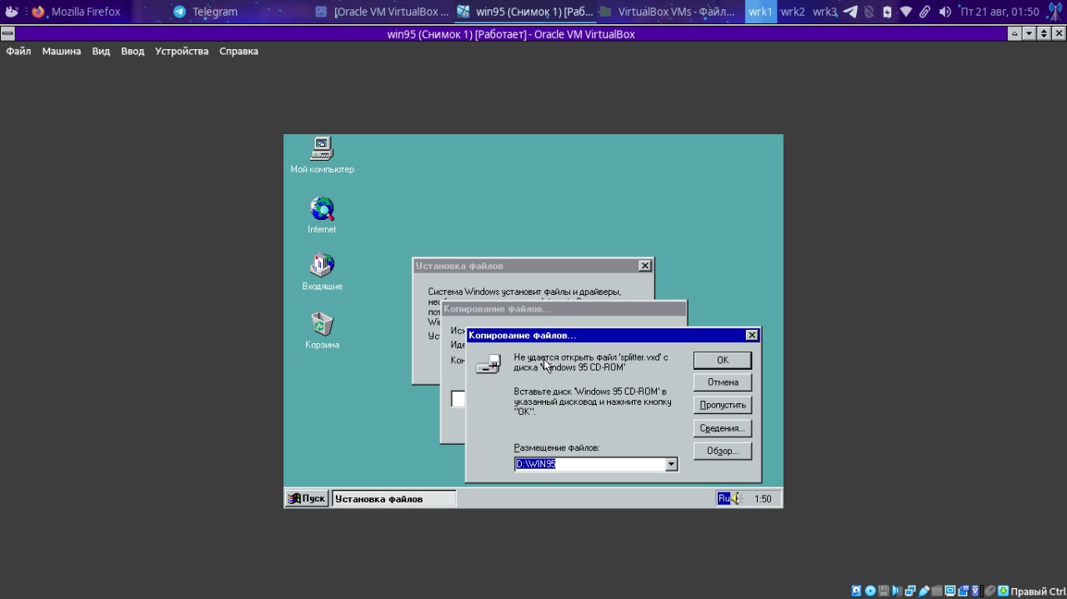Click the Сведения... (Details) button
1067x599 pixels.
(723, 428)
